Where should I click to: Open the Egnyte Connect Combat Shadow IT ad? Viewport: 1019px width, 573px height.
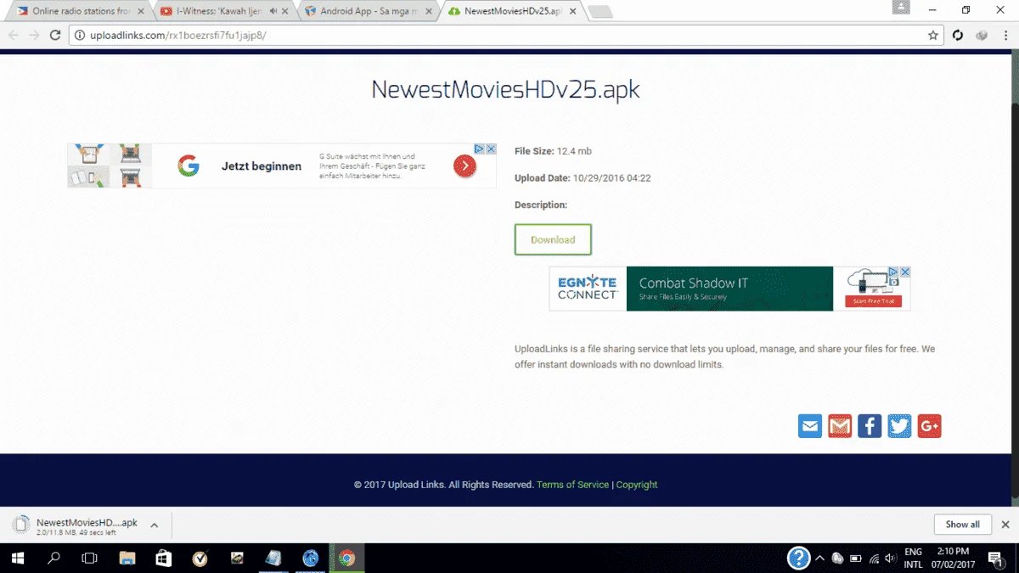pyautogui.click(x=730, y=289)
